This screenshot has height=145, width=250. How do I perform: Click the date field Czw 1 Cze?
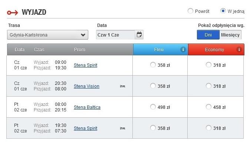tap(115, 35)
